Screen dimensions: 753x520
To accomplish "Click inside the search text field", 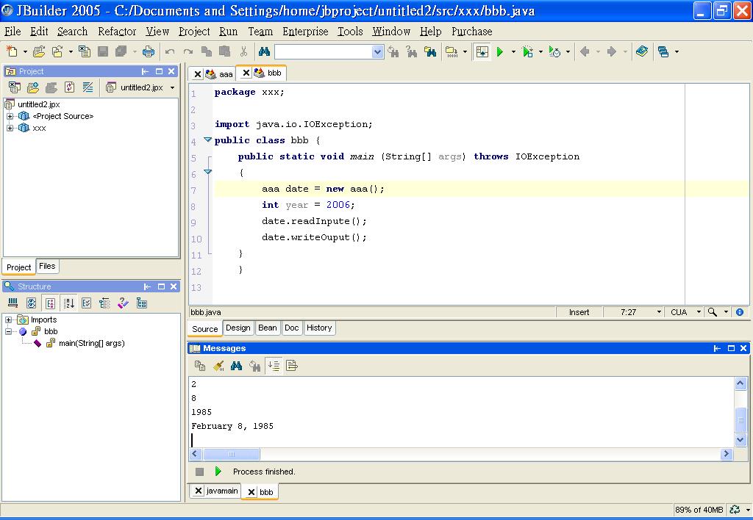I will point(324,52).
